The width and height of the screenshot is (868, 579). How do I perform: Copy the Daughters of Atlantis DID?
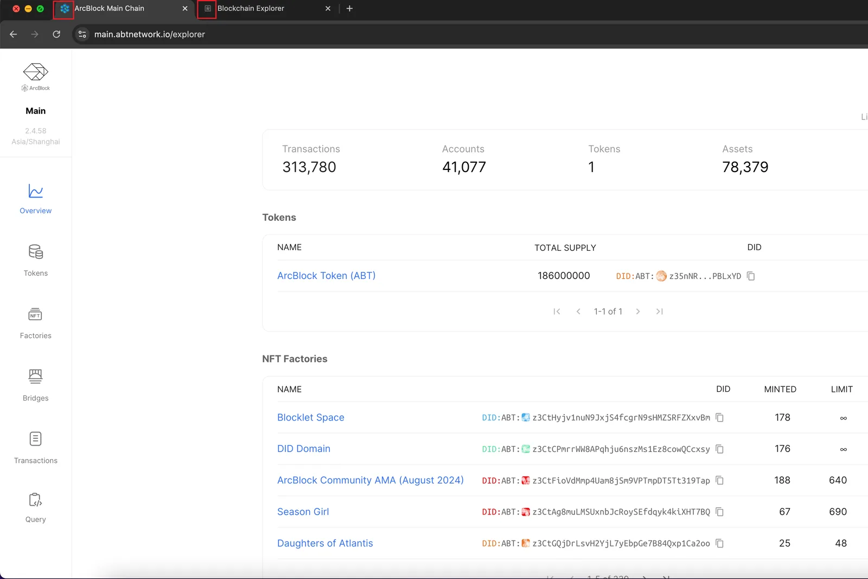click(720, 544)
